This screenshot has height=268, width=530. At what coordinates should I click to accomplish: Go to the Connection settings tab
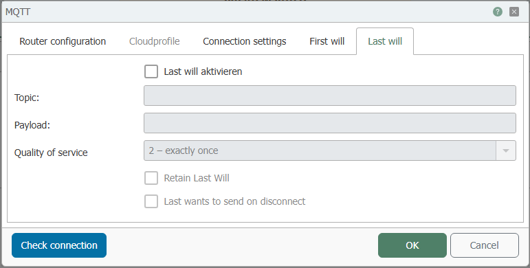click(245, 41)
